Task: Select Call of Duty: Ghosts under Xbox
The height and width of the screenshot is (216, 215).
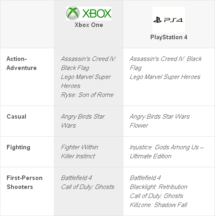Action: tap(88, 187)
